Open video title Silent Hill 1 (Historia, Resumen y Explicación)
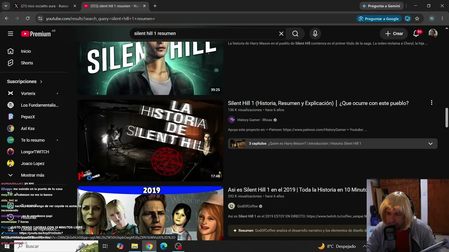The height and width of the screenshot is (252, 449). (318, 103)
